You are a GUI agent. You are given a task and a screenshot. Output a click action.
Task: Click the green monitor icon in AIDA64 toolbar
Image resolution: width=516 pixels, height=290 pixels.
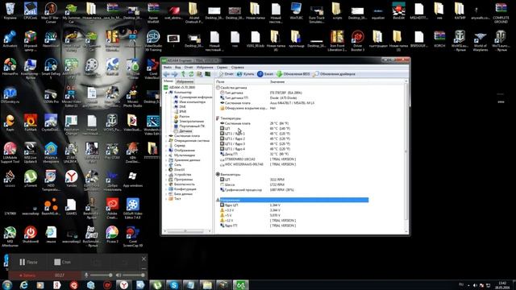click(208, 74)
